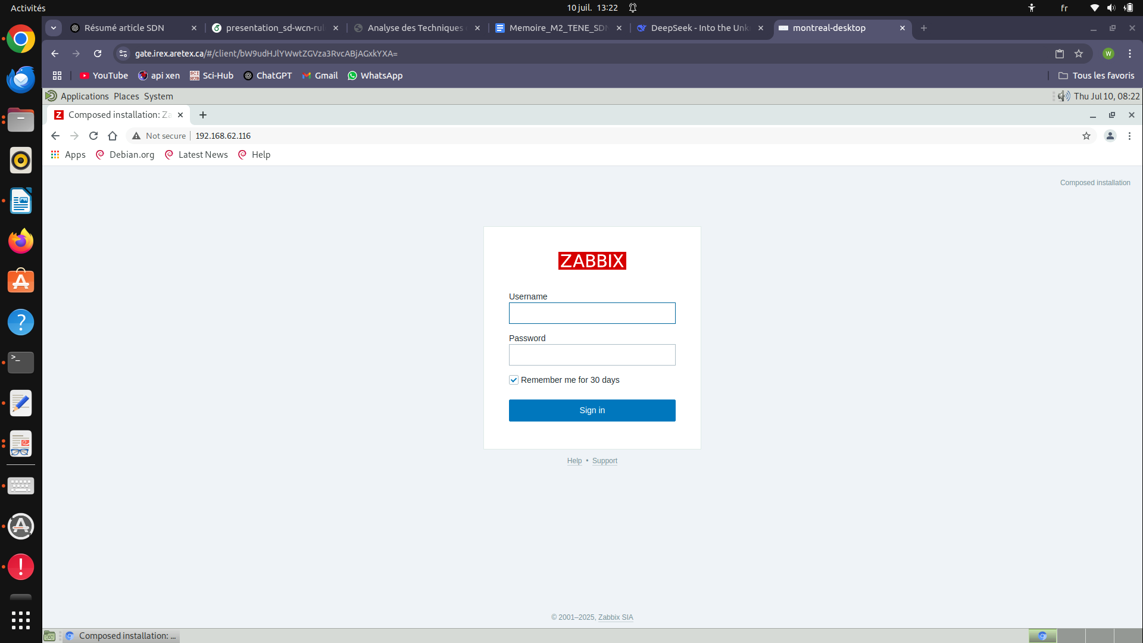Reload the remote 192.168.62.116 page
Image resolution: width=1143 pixels, height=643 pixels.
tap(93, 136)
